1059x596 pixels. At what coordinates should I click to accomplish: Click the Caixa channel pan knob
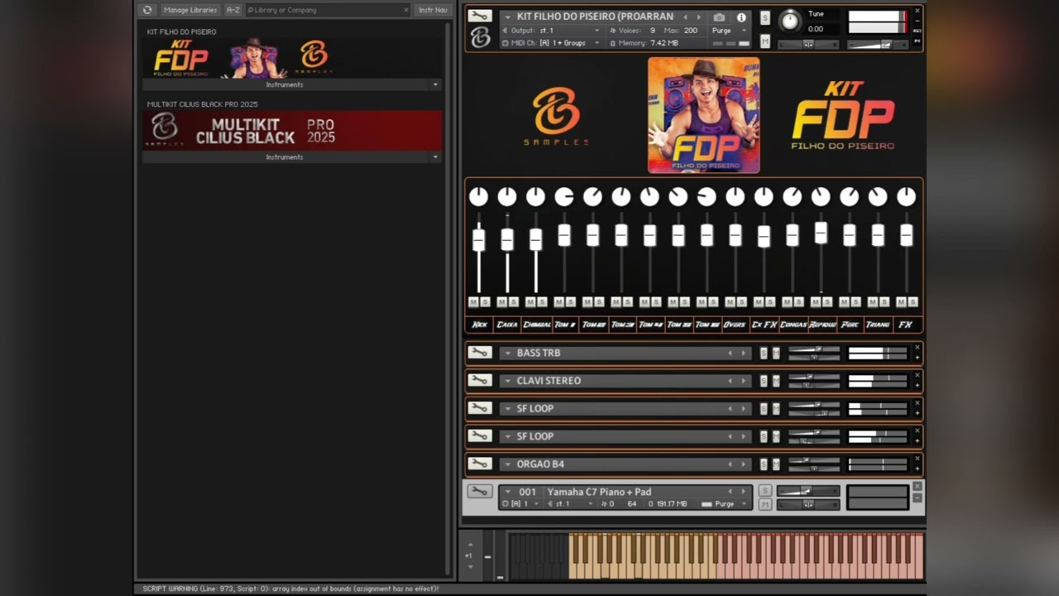507,197
